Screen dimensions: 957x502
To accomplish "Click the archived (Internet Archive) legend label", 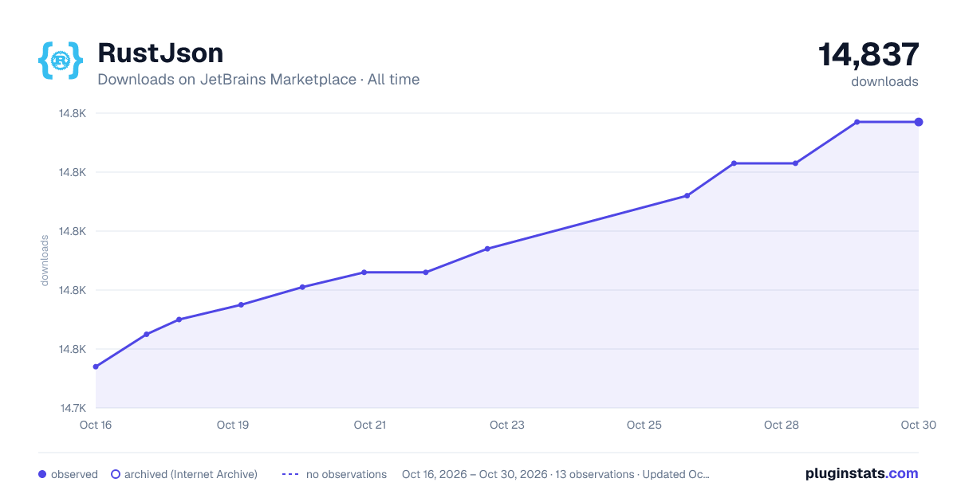I will pyautogui.click(x=191, y=474).
